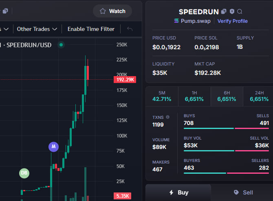The image size is (273, 201).
Task: Click the DB marker on the chart
Action: tap(24, 173)
